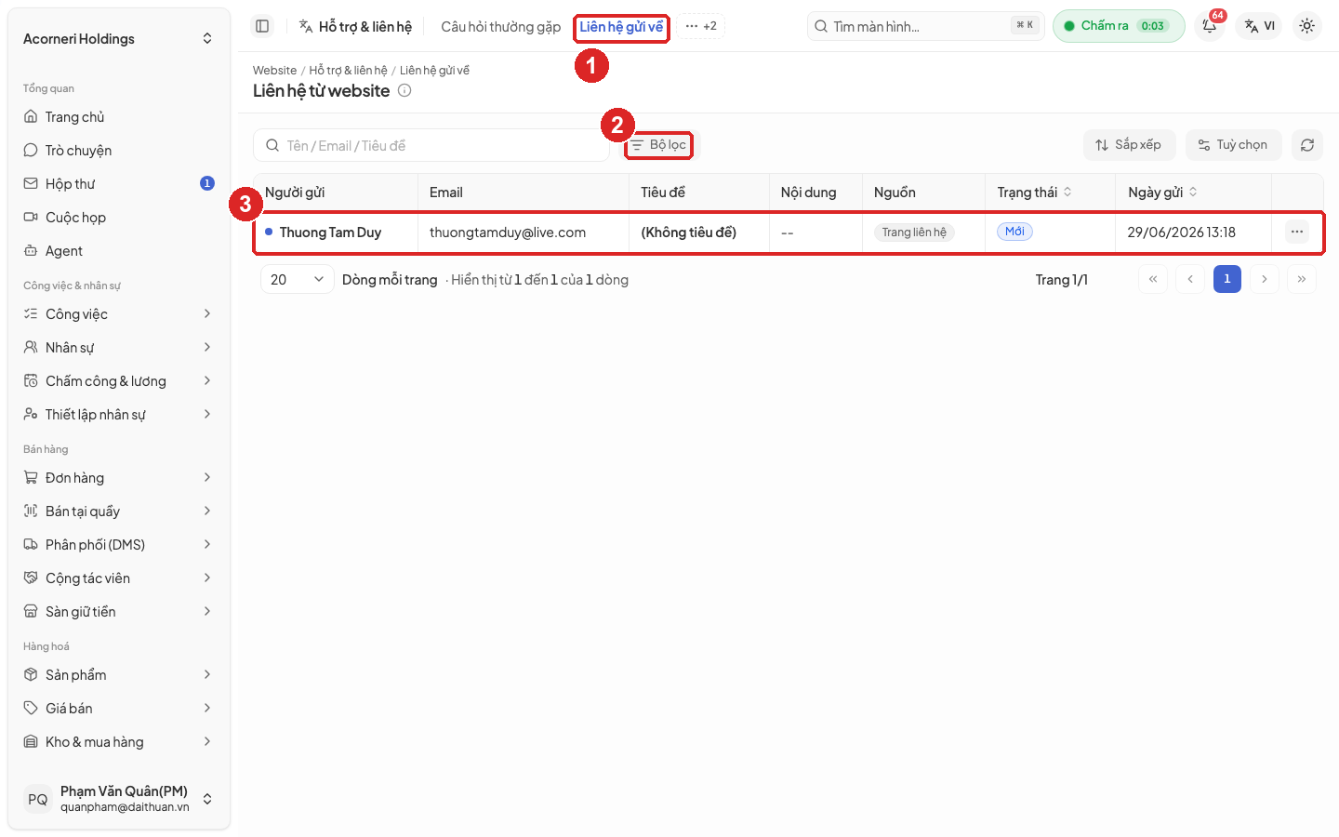Toggle the sidebar collapse icon
This screenshot has height=837, width=1339.
click(262, 26)
